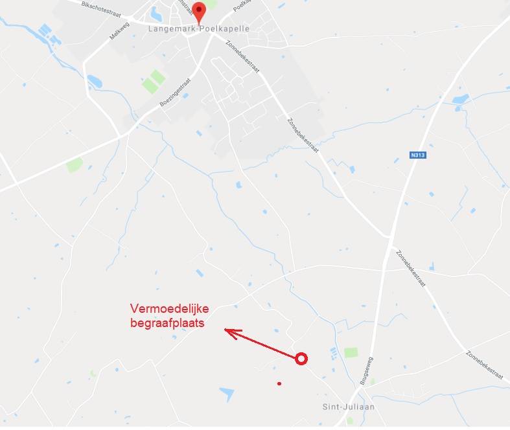Click the twin green fields near Boezingestraat

pos(154,82)
